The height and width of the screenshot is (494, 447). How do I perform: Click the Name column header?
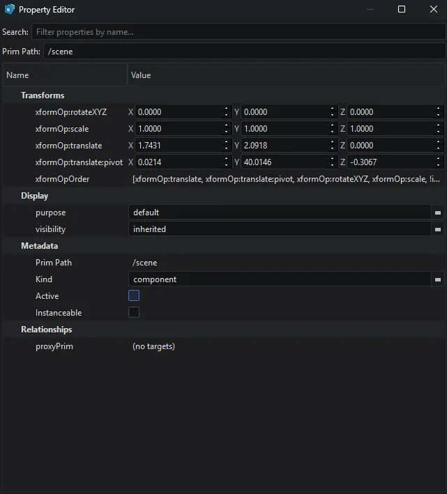(65, 75)
